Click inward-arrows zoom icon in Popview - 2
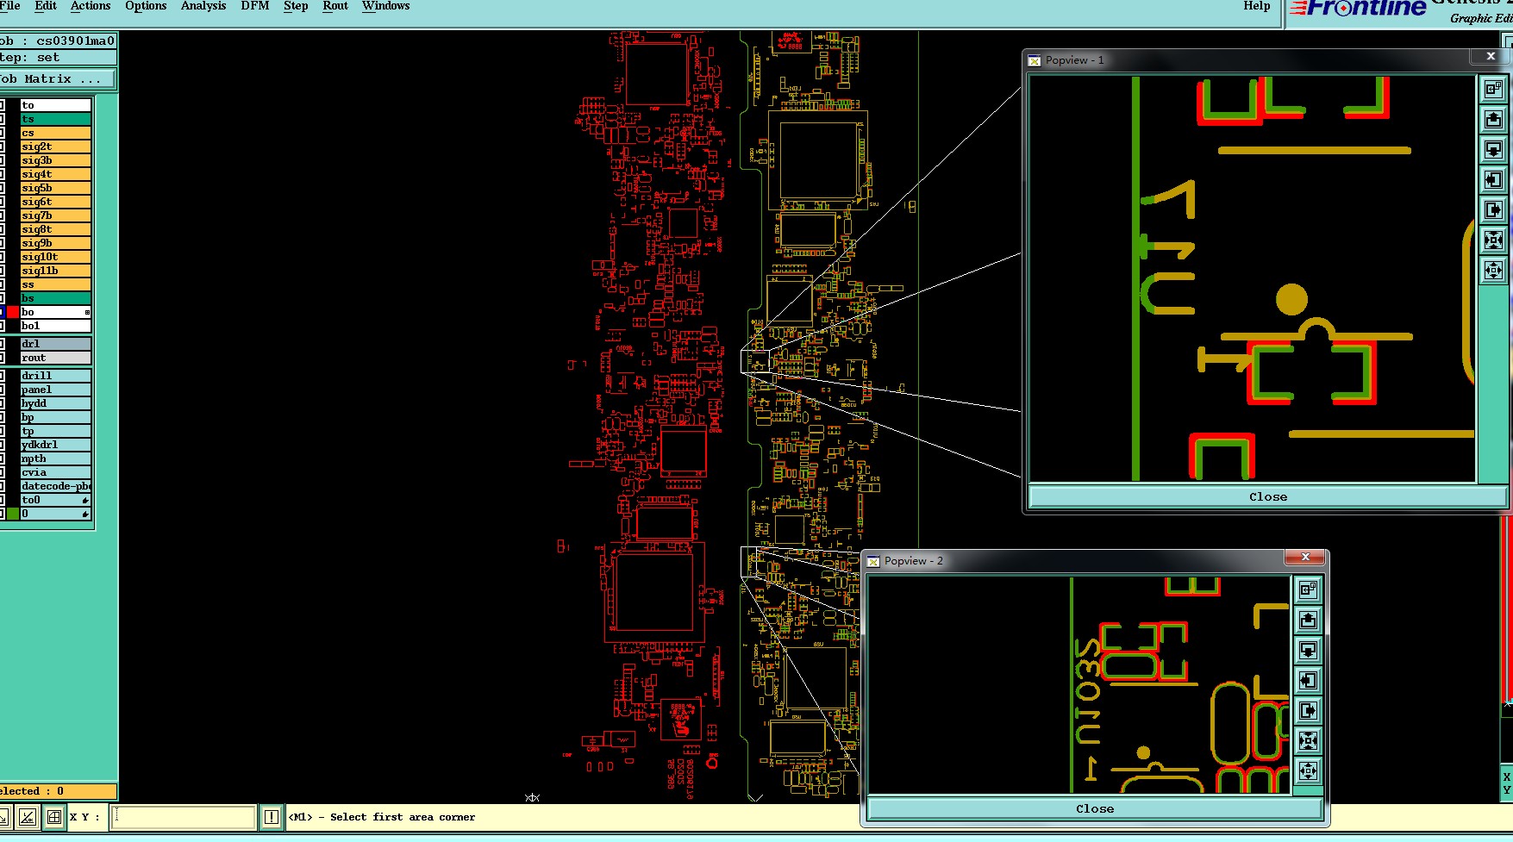The width and height of the screenshot is (1513, 842). (1308, 740)
